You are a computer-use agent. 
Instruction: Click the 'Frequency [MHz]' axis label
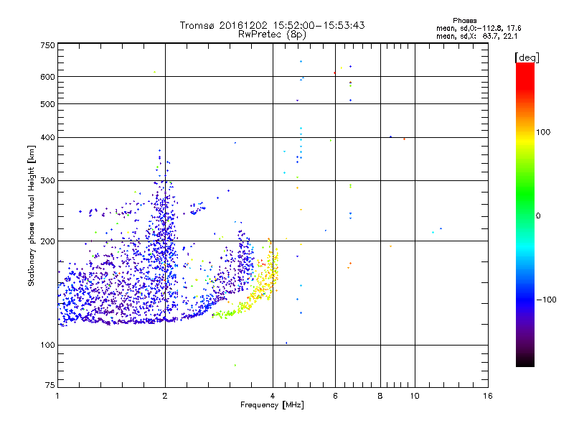click(x=272, y=405)
